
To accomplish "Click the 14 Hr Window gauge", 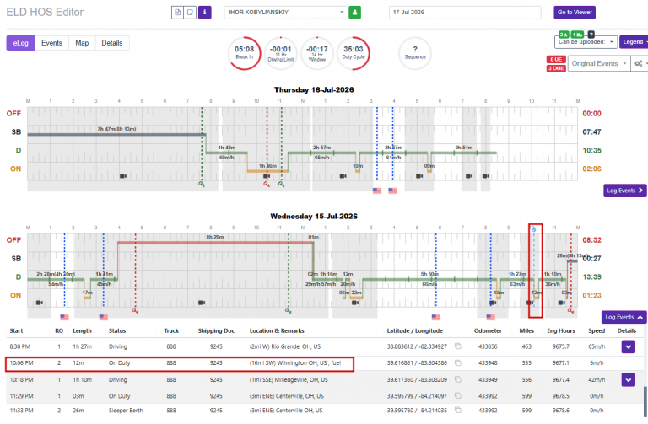I will [317, 53].
